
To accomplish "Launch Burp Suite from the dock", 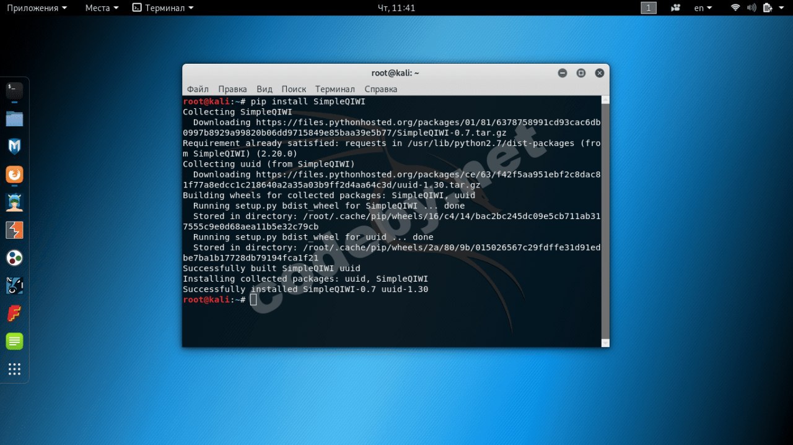I will pos(14,230).
